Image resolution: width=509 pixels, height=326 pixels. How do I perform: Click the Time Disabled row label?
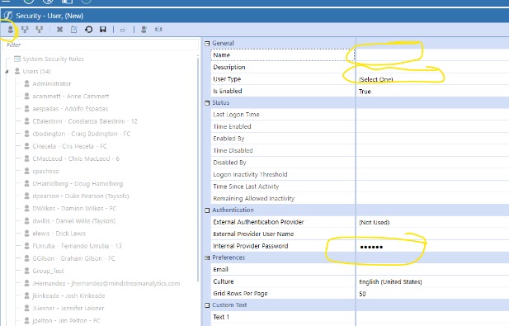(x=233, y=151)
